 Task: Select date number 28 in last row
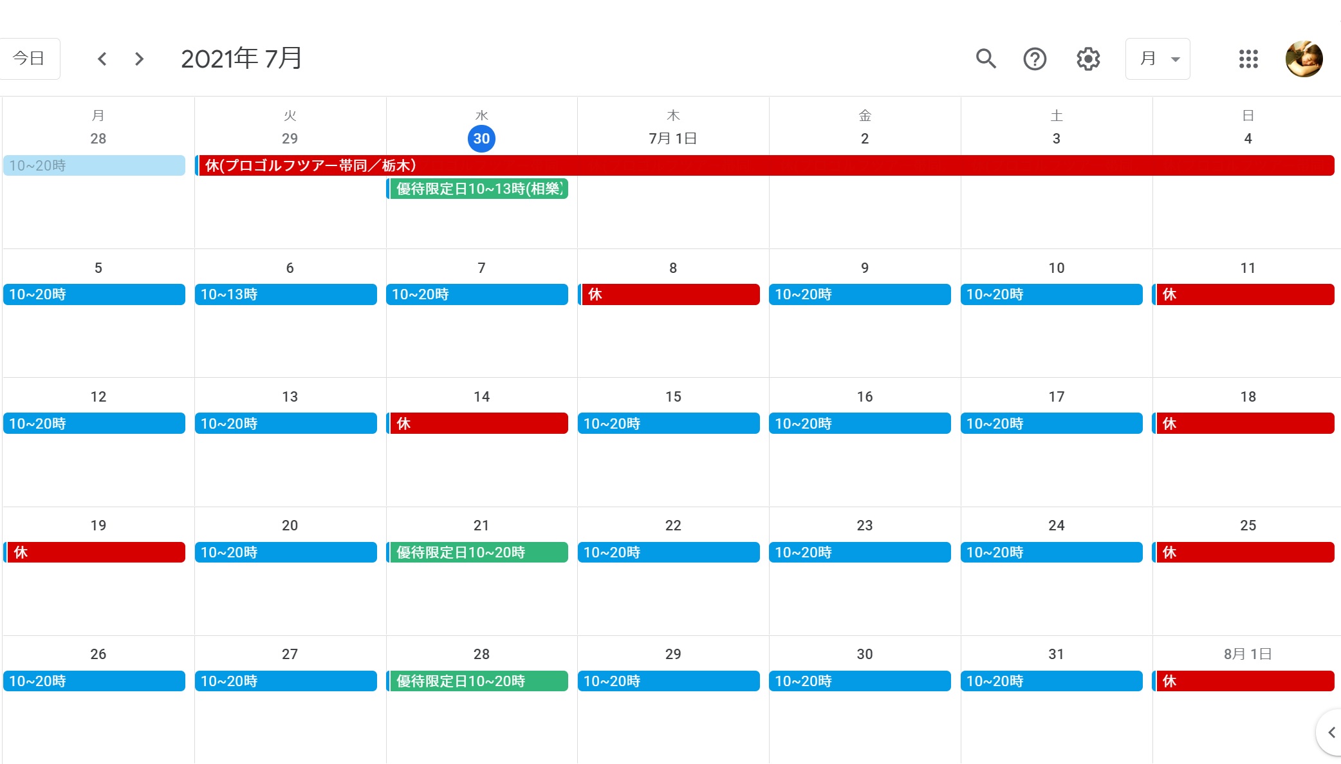(481, 654)
